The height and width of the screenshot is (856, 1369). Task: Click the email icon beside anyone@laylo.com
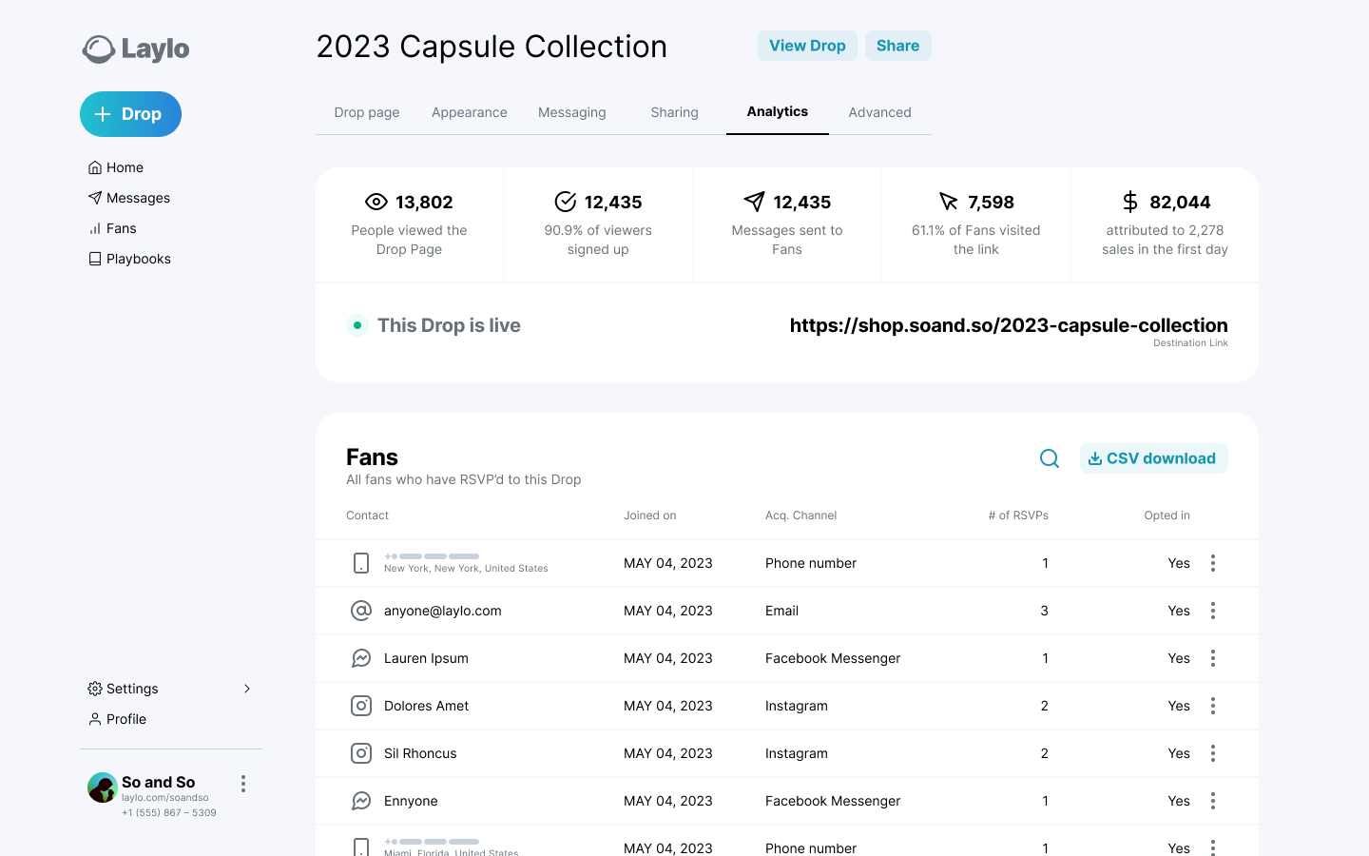(x=361, y=611)
